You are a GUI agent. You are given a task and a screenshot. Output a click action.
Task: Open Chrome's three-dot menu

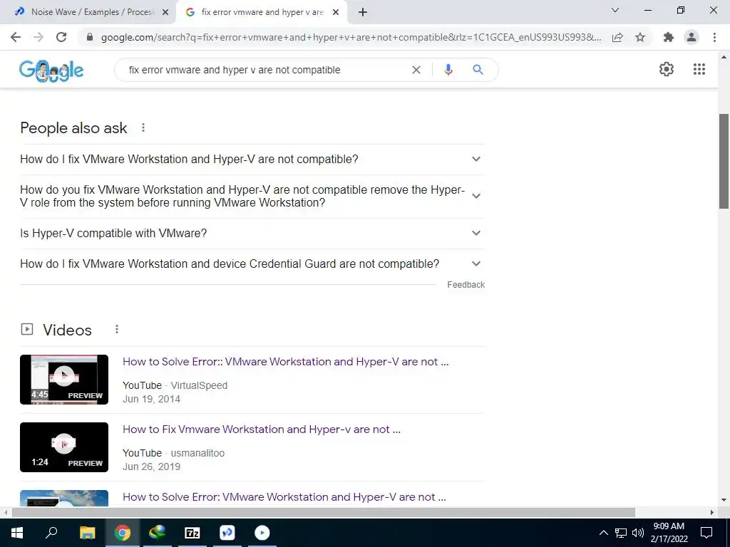pyautogui.click(x=714, y=37)
